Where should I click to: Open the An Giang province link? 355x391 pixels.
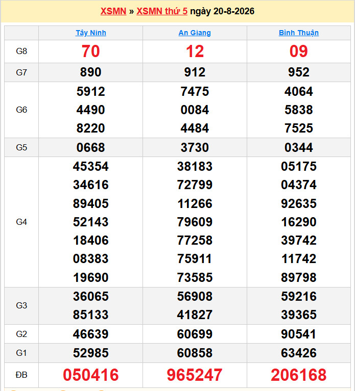195,33
